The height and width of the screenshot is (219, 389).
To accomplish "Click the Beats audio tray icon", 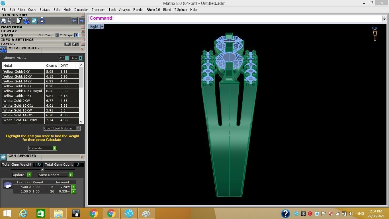I will pos(310,214).
